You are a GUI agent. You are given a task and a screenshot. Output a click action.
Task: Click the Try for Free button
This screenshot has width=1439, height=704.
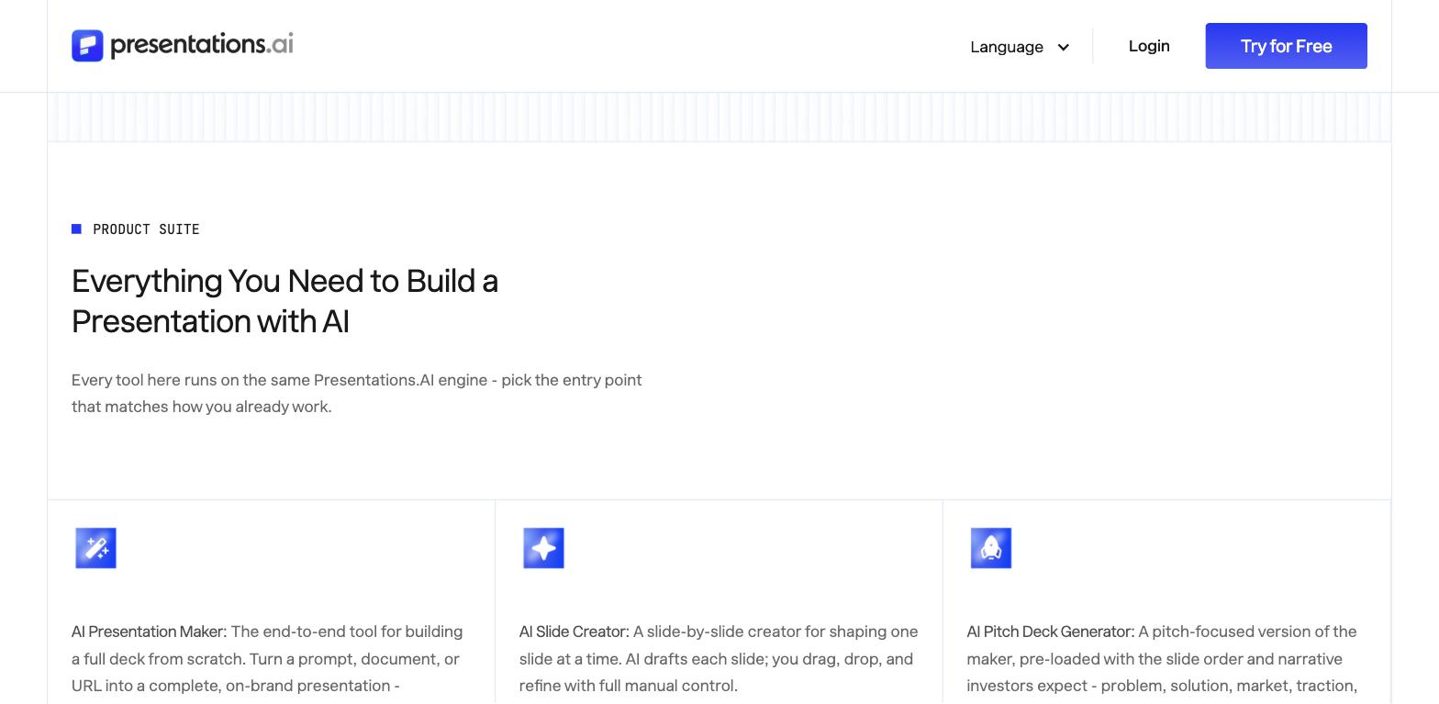tap(1286, 46)
